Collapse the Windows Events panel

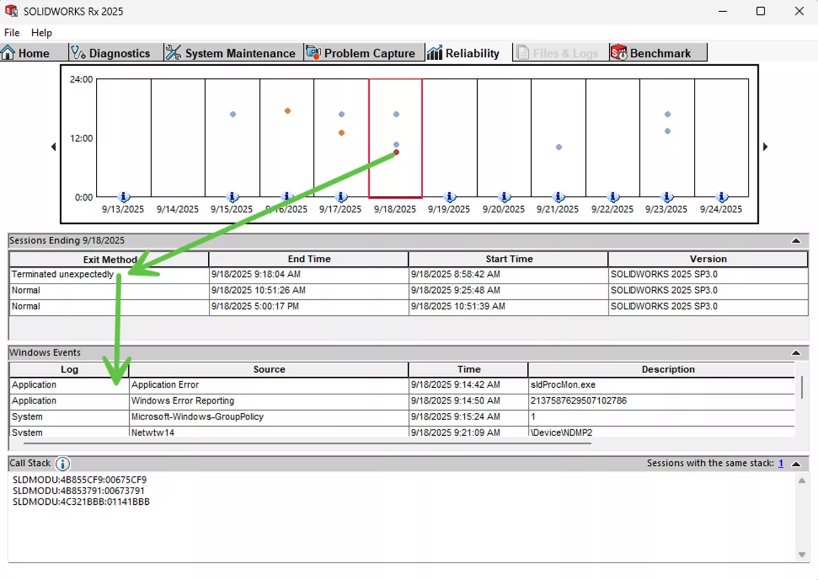[x=795, y=352]
